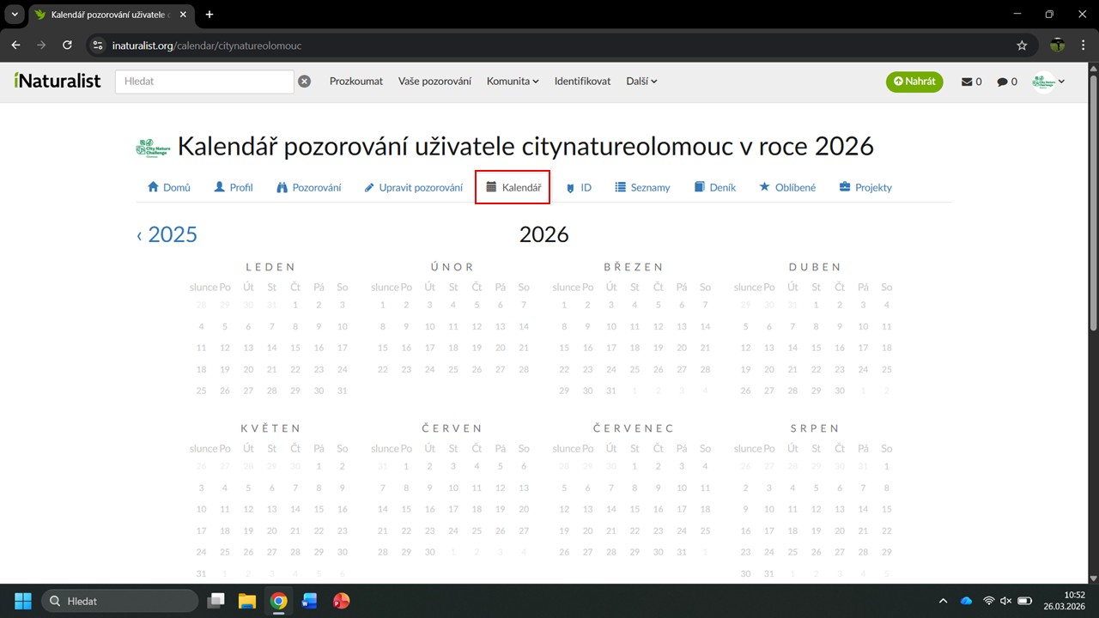Clear the search field with the X icon

click(304, 82)
